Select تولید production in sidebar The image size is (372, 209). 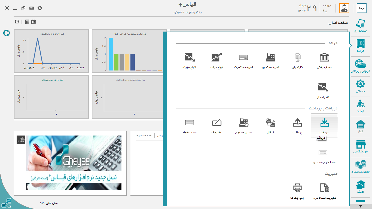point(361,107)
